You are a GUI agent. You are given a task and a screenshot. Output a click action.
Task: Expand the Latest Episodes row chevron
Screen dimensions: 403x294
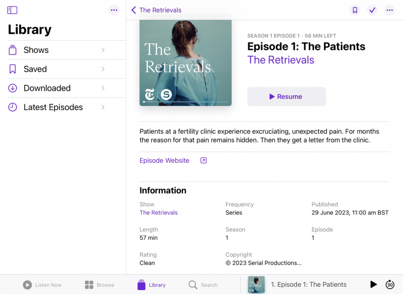(x=103, y=107)
